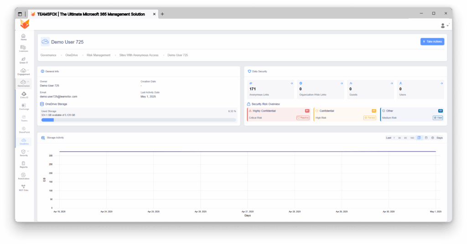Open Reports in the sidebar
Image resolution: width=467 pixels, height=244 pixels.
tap(24, 165)
